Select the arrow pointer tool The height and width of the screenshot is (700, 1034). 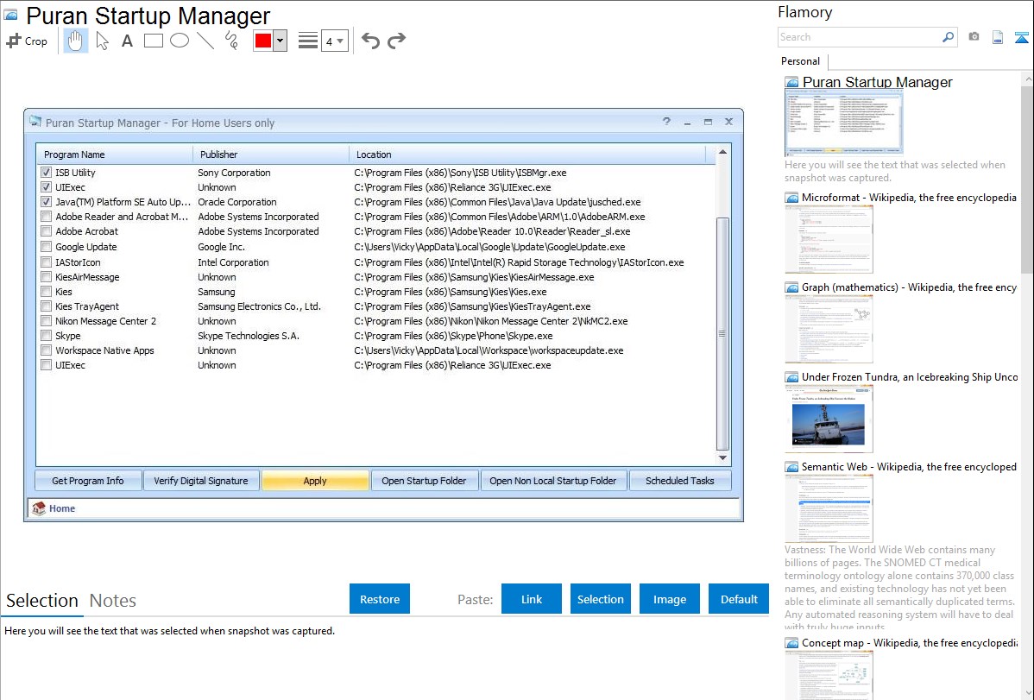(103, 41)
